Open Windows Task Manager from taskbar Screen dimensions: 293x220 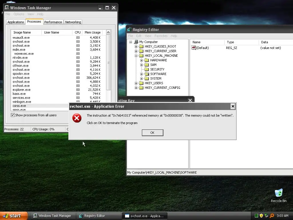(53, 216)
